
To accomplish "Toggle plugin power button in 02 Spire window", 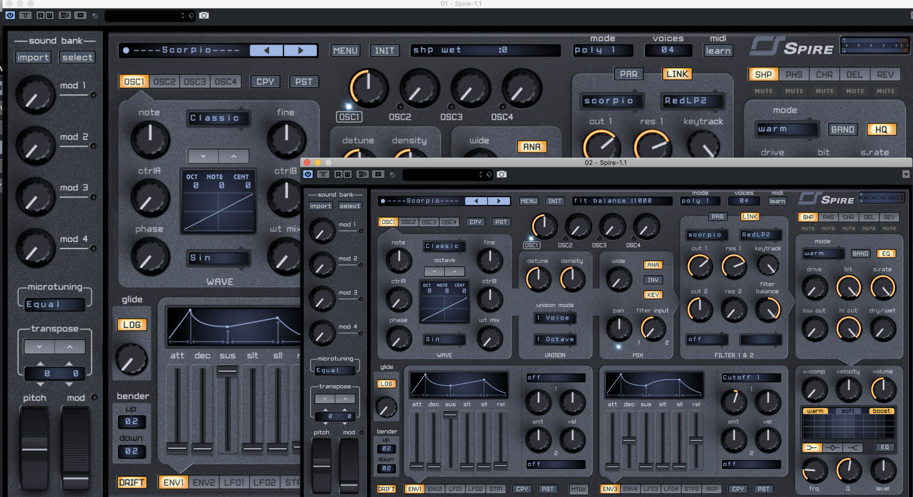I will 308,174.
